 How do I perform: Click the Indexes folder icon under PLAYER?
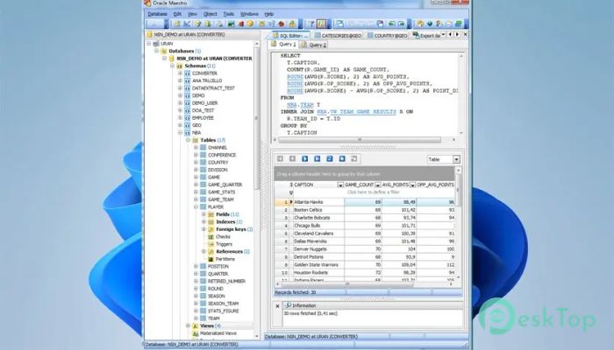(211, 222)
